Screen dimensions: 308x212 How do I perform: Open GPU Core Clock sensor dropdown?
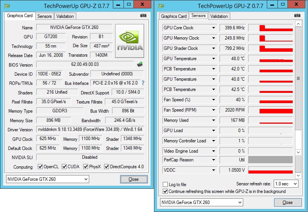click(x=213, y=28)
